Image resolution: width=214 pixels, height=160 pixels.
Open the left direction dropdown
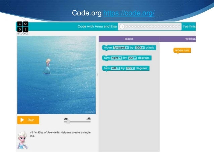[115, 68]
